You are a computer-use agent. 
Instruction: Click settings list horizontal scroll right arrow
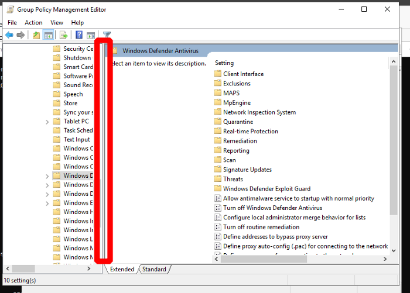point(385,259)
